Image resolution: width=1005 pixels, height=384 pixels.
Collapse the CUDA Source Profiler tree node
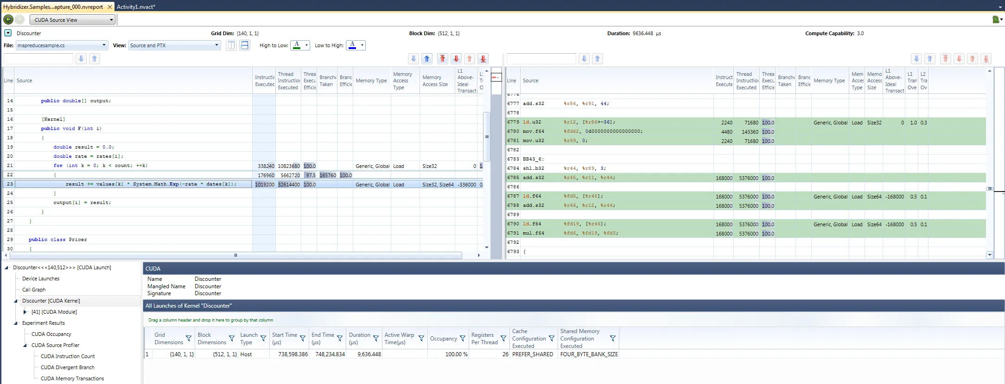point(25,345)
